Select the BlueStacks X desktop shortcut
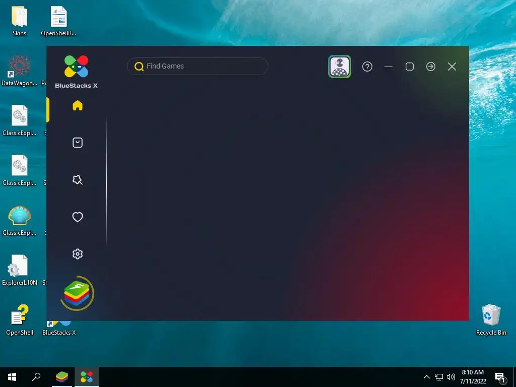 (x=59, y=328)
